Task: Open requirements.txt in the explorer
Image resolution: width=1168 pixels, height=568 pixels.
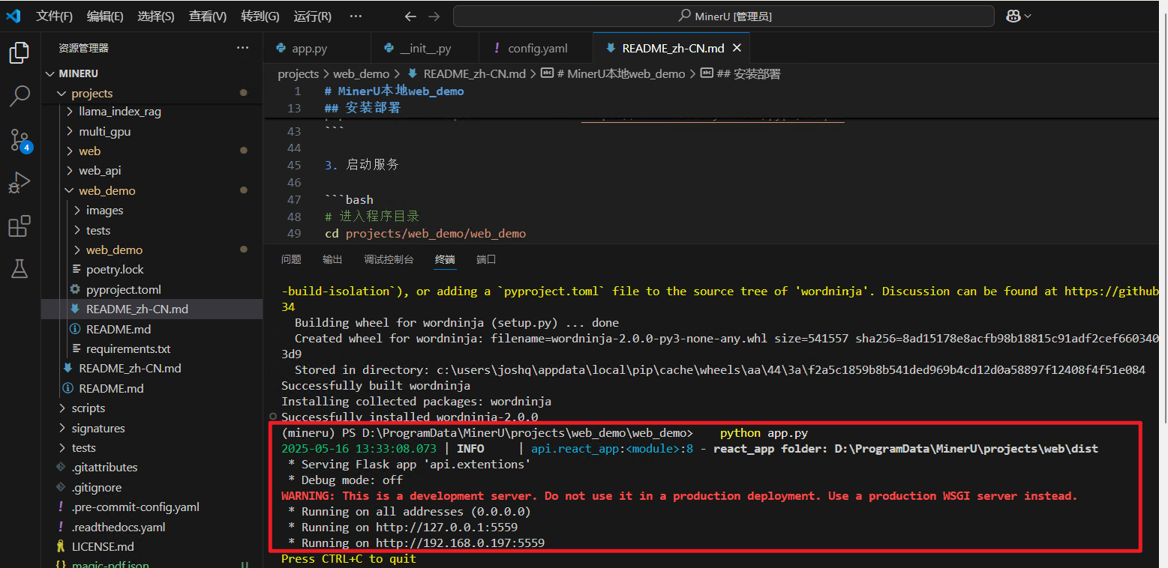Action: click(x=152, y=348)
